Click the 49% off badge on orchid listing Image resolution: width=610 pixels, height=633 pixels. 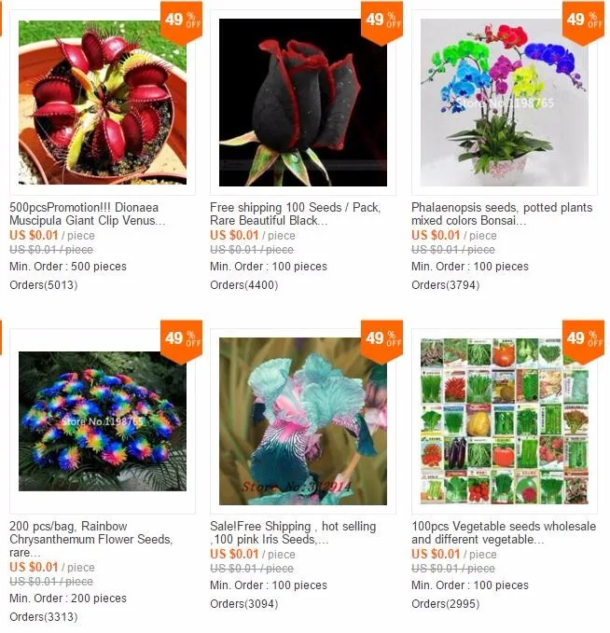[x=583, y=22]
